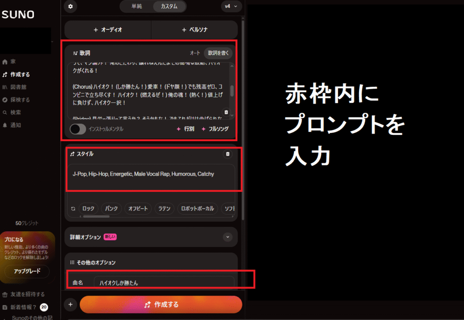
Task: Open the v4 model version dropdown
Action: [x=231, y=6]
